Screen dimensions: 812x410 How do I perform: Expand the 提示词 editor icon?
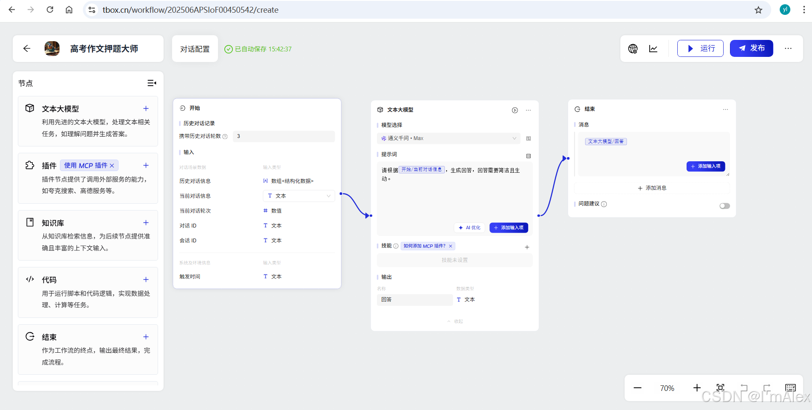click(x=529, y=156)
